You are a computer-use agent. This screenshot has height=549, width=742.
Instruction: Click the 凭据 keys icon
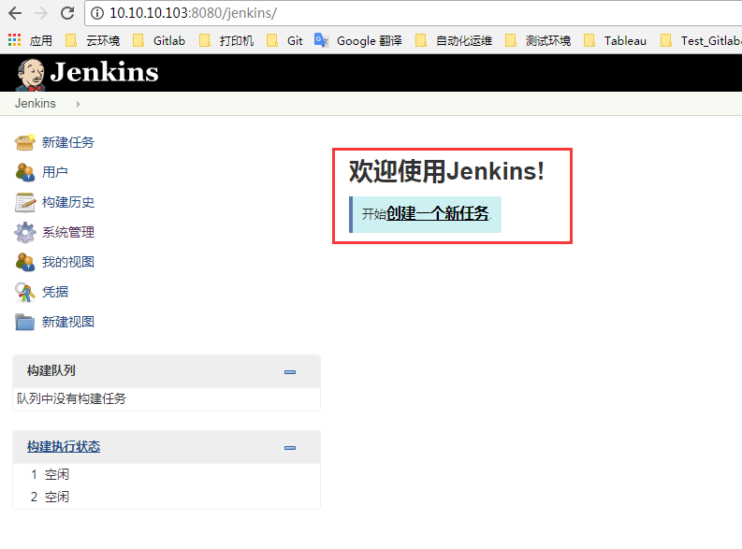click(x=24, y=292)
